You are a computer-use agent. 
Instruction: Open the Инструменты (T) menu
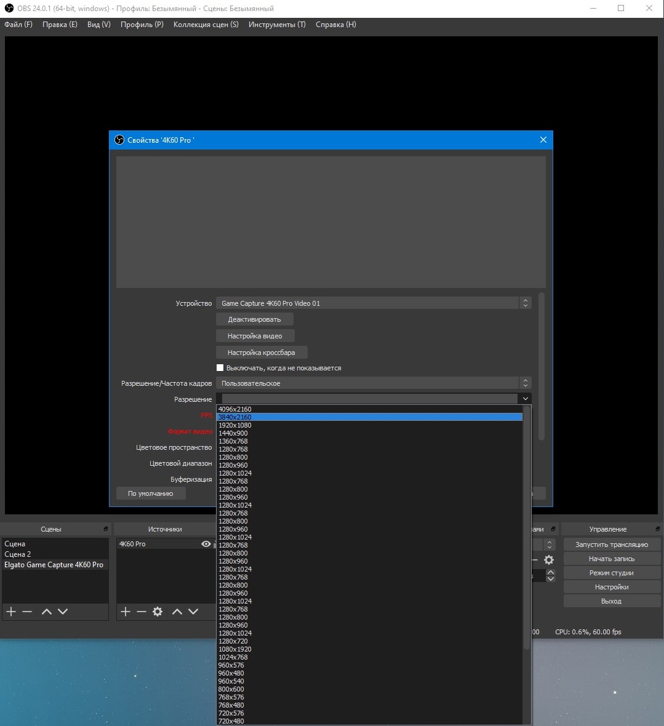click(x=277, y=25)
